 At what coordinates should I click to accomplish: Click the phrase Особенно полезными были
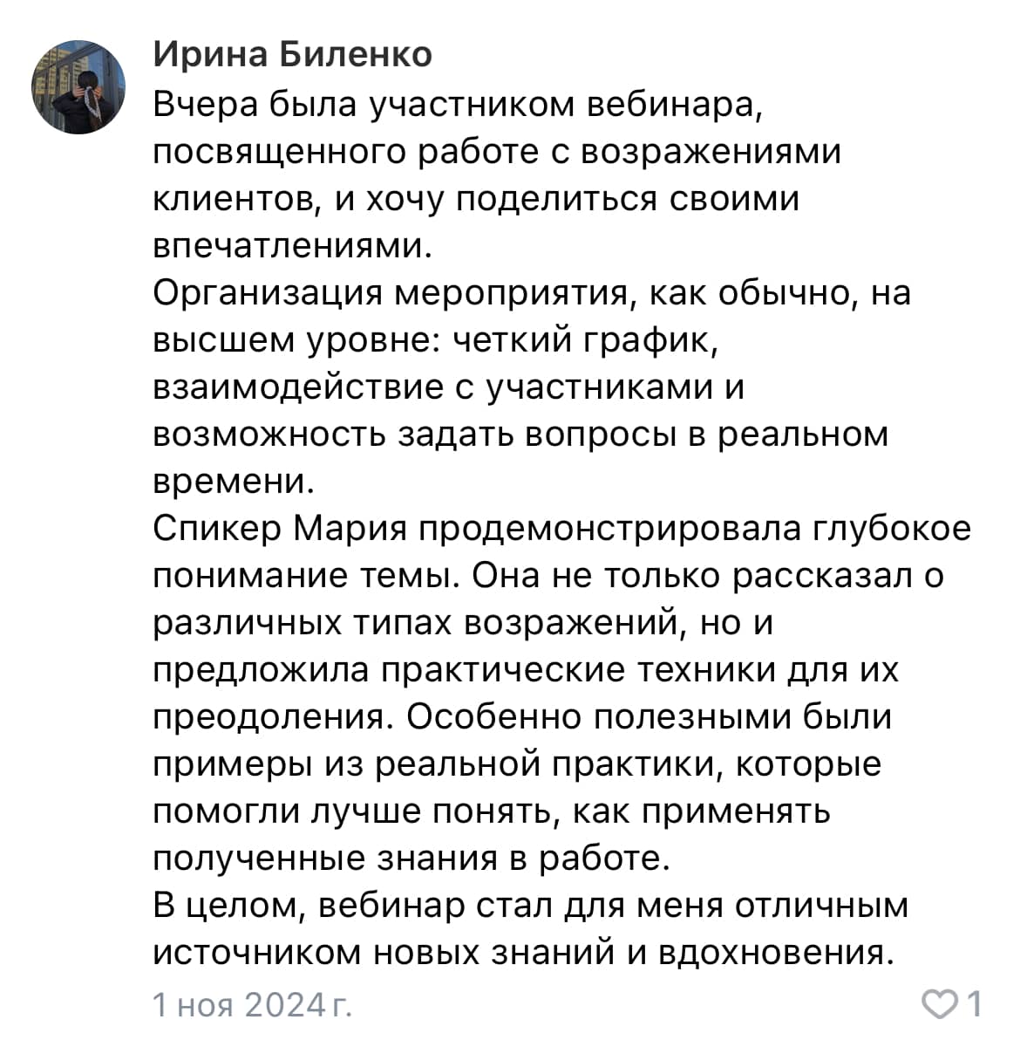pos(649,717)
